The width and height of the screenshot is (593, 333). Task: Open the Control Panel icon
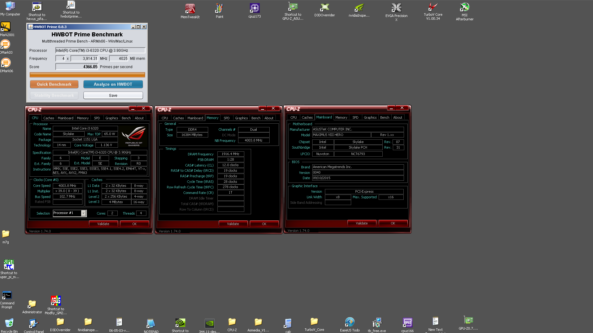(34, 326)
